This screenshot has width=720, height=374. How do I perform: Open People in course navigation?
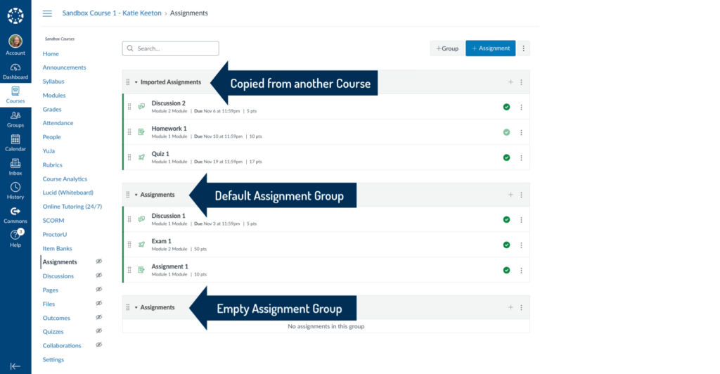(x=51, y=137)
